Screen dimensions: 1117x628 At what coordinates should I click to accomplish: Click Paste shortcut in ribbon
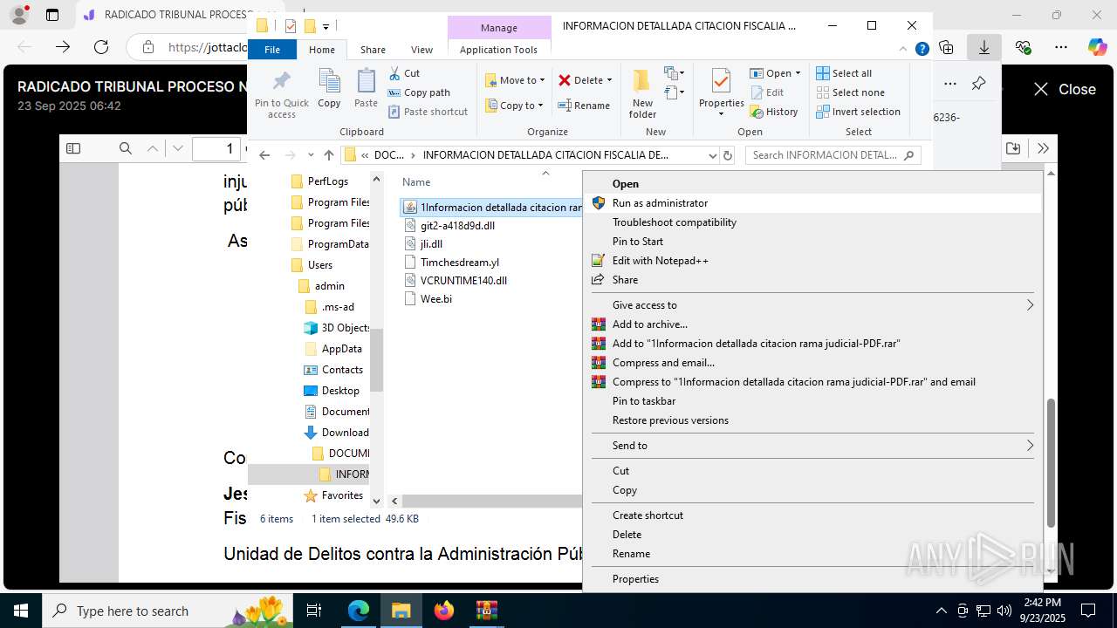[428, 112]
